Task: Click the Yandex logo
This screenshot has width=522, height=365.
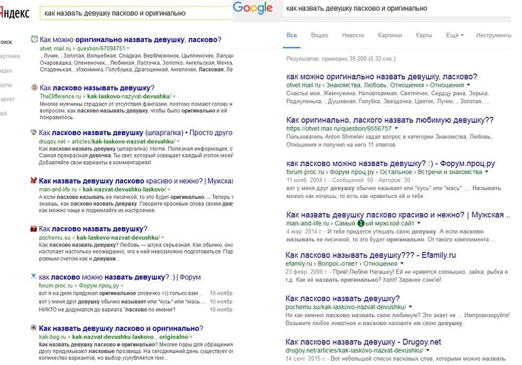Action: coord(16,12)
